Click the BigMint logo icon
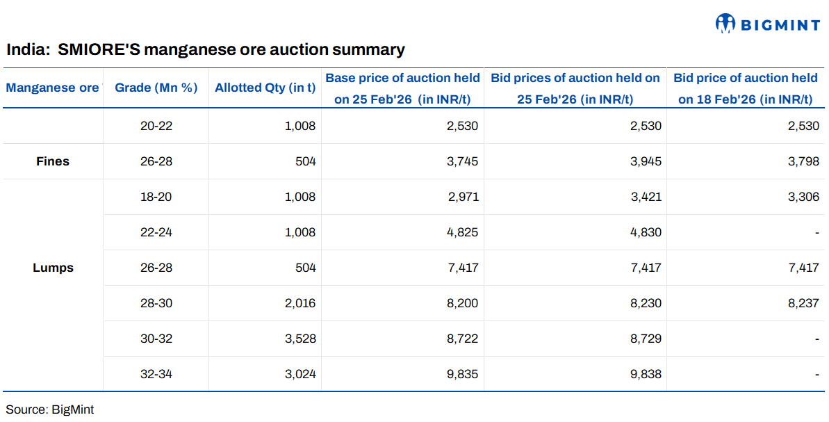 [725, 24]
